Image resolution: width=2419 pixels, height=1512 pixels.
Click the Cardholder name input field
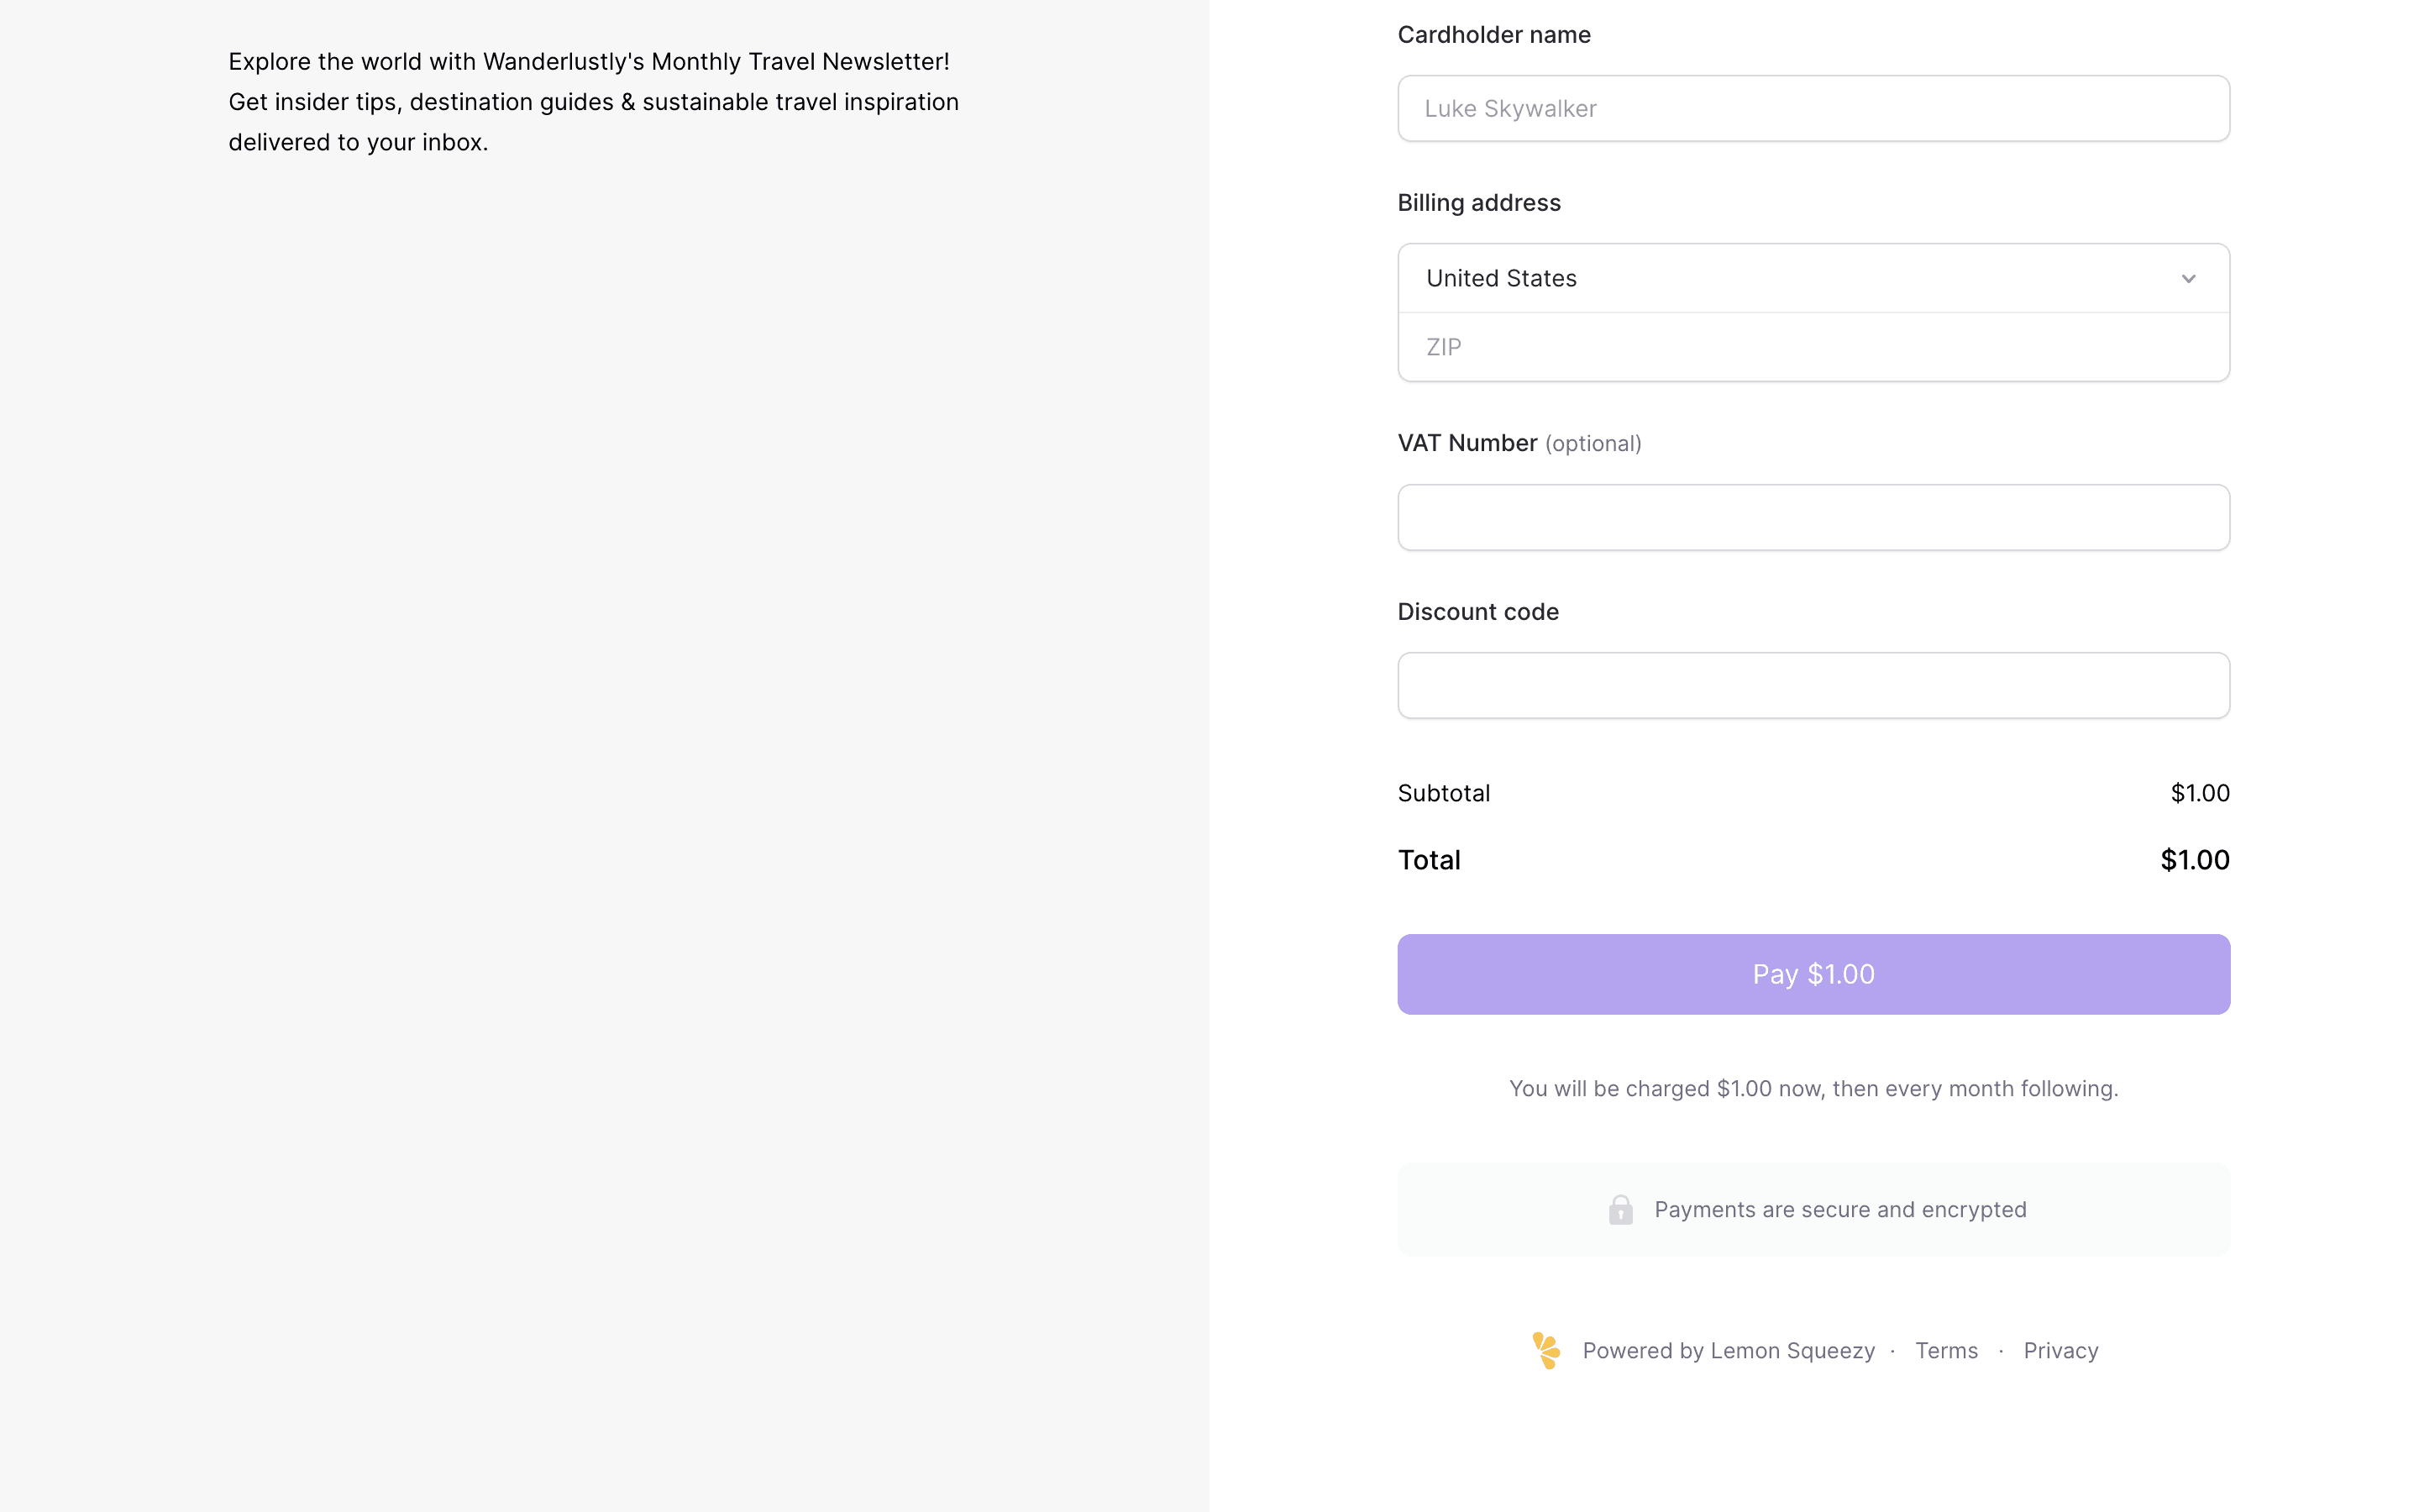tap(1813, 108)
